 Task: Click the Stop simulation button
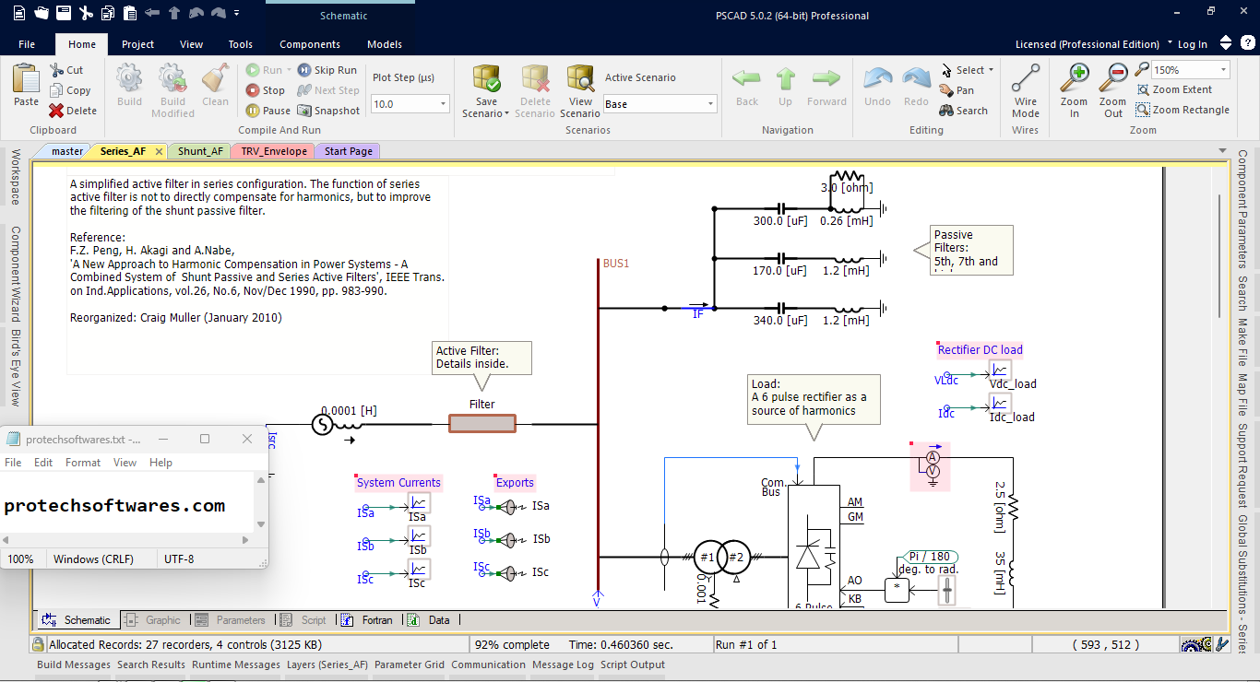pyautogui.click(x=266, y=90)
